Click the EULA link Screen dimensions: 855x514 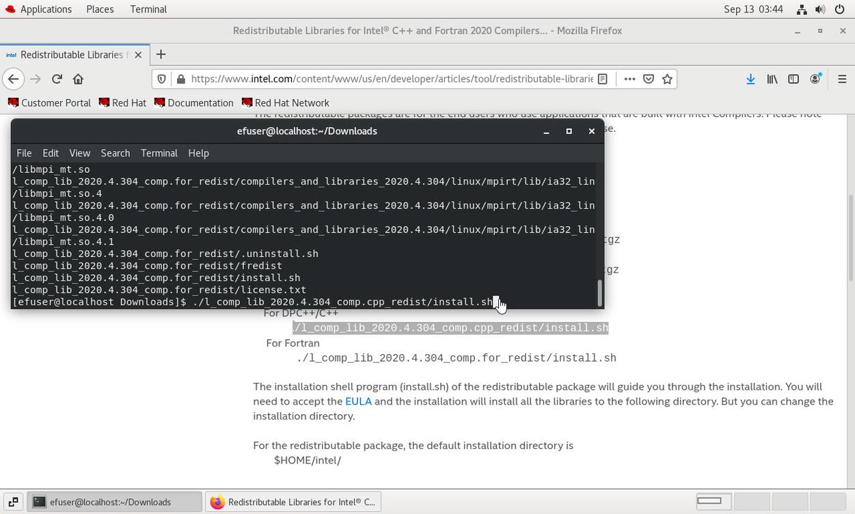(x=358, y=401)
